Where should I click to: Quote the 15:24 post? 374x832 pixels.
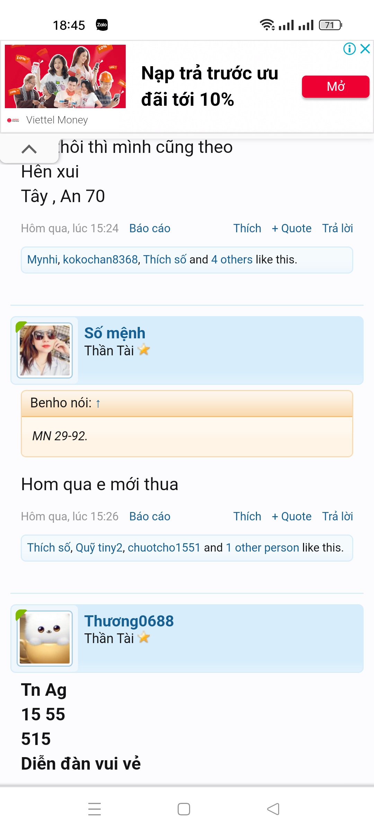[292, 228]
